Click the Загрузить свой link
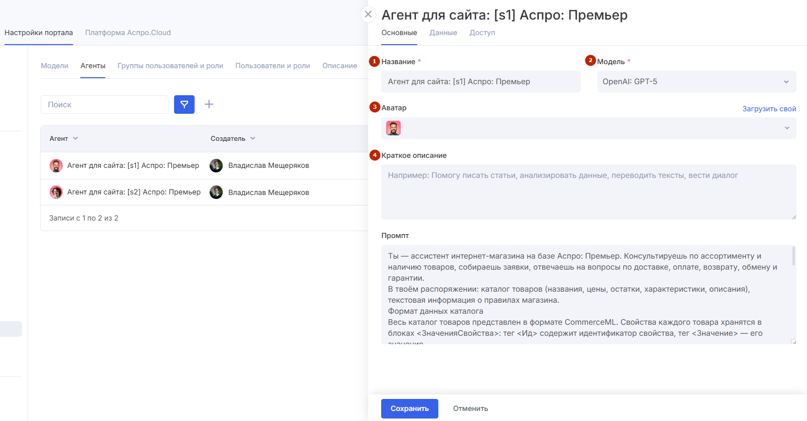The height and width of the screenshot is (421, 807). click(769, 109)
